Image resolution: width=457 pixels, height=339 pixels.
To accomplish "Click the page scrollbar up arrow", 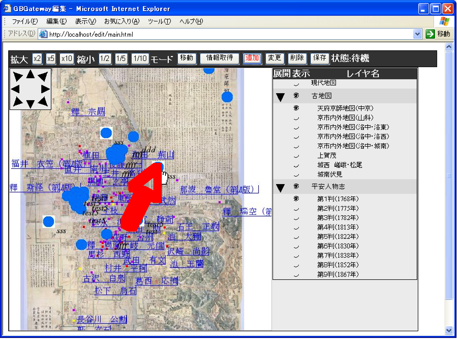I will 449,47.
